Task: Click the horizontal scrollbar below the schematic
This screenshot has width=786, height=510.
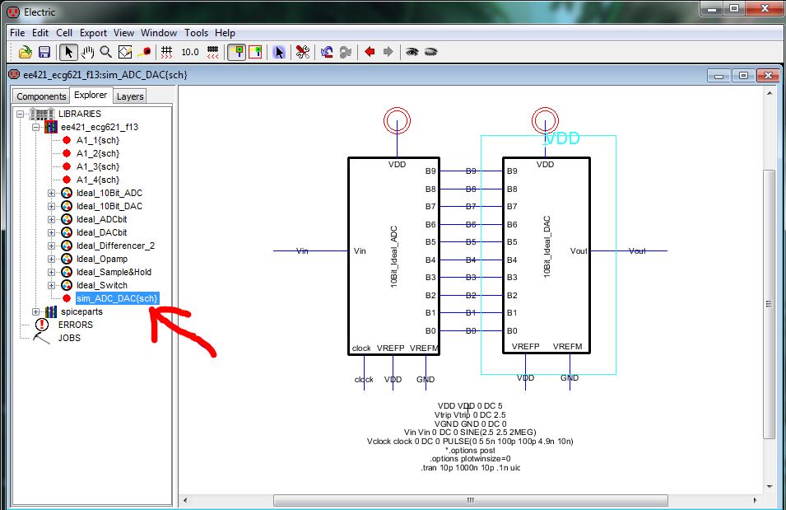Action: (469, 499)
